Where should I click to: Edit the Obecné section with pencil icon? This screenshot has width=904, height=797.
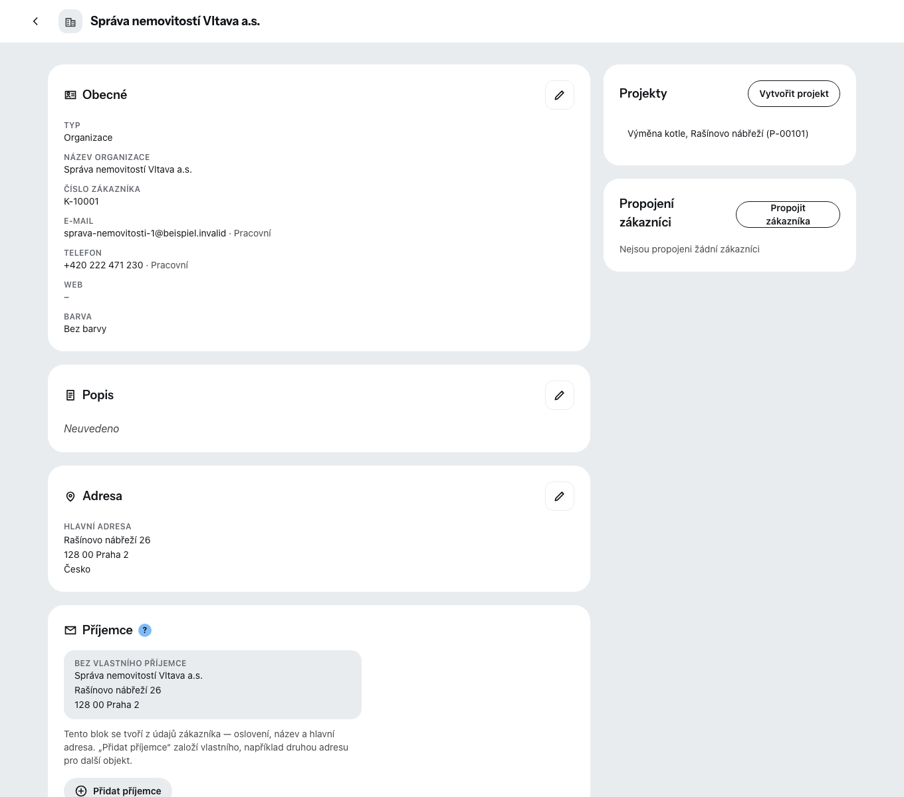[x=559, y=95]
